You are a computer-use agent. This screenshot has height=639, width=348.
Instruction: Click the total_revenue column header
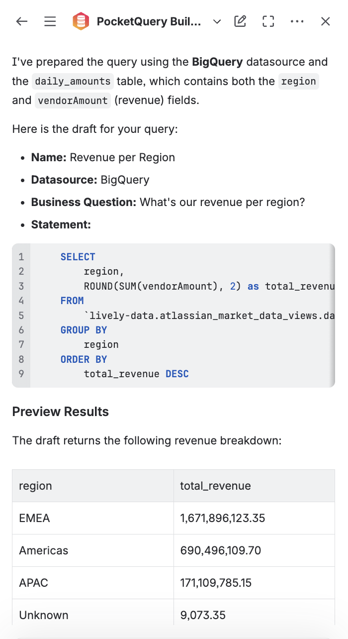[254, 486]
